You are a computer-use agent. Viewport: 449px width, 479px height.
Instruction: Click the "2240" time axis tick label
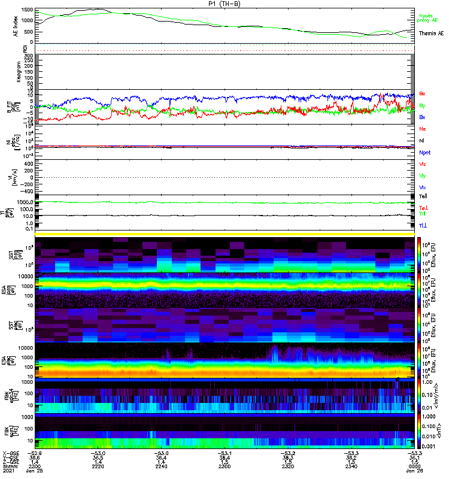[161, 466]
